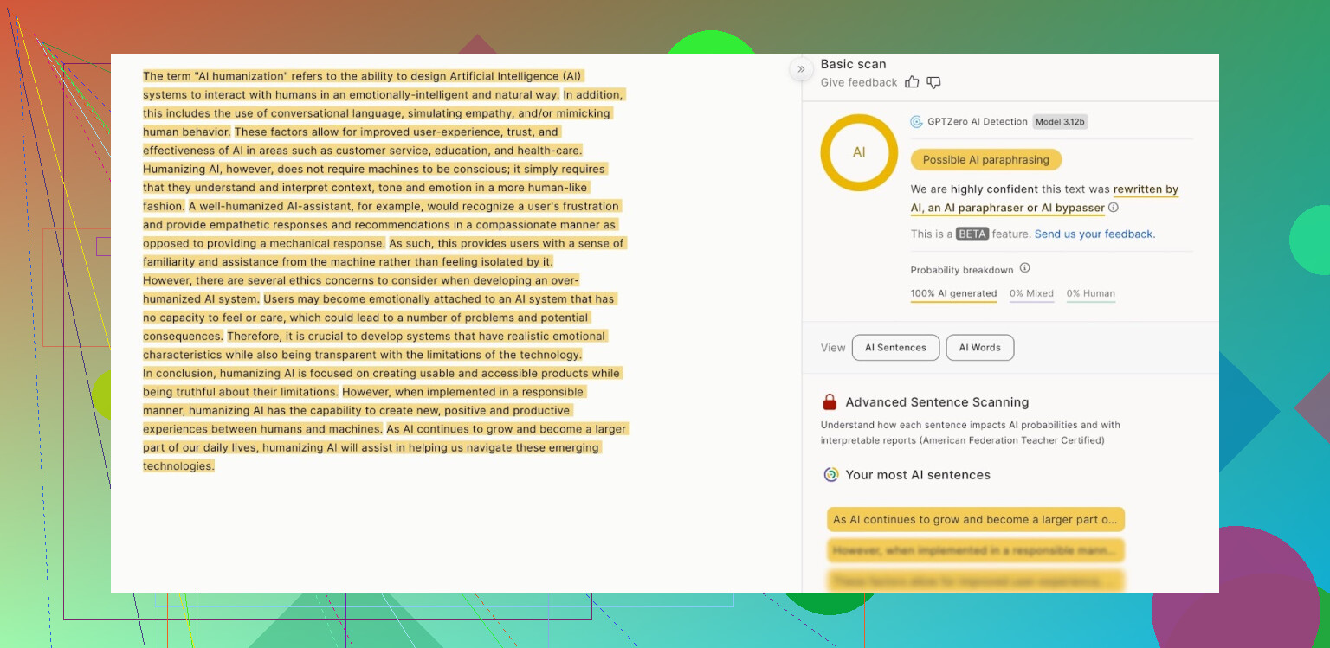Click the underlined rewritten by AI text
1330x648 pixels.
pyautogui.click(x=1145, y=189)
